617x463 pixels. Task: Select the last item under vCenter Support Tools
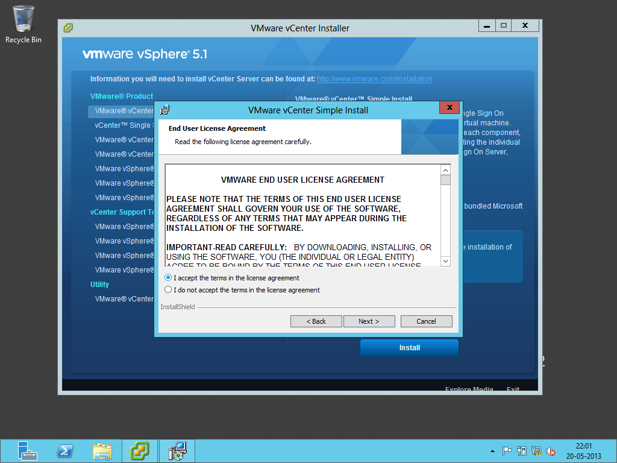[124, 269]
